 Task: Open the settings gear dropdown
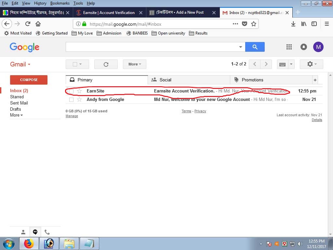[x=312, y=64]
